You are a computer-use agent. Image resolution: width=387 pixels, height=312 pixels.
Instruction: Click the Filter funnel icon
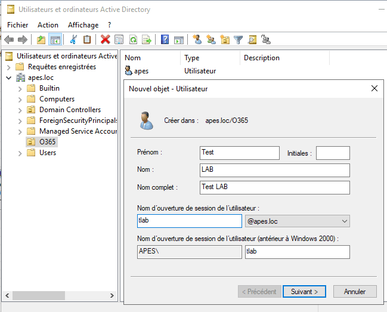(x=239, y=40)
